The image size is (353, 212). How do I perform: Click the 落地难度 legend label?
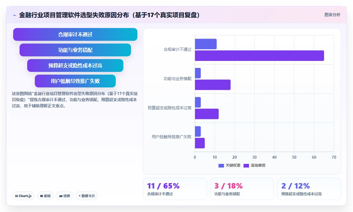coord(258,165)
